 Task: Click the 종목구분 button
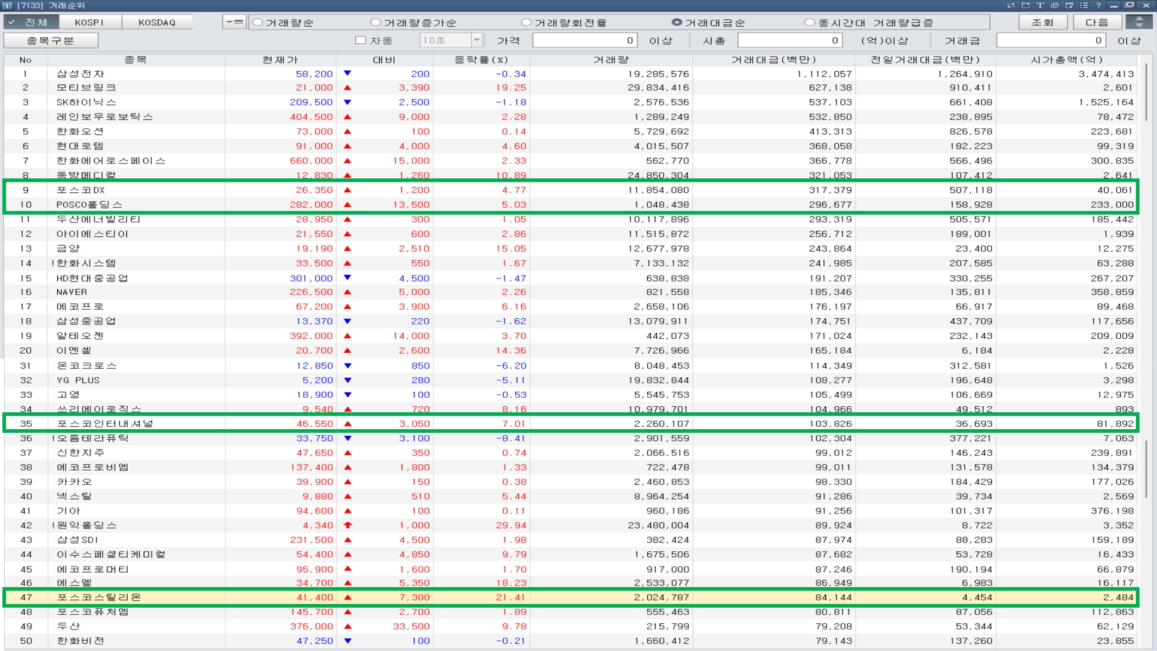click(51, 40)
